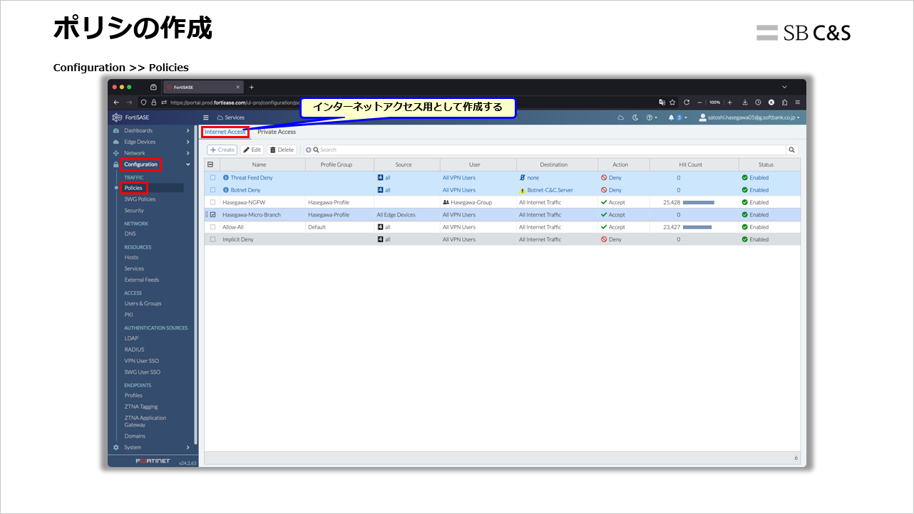Open a new browser tab
This screenshot has height=514, width=914.
pyautogui.click(x=252, y=87)
